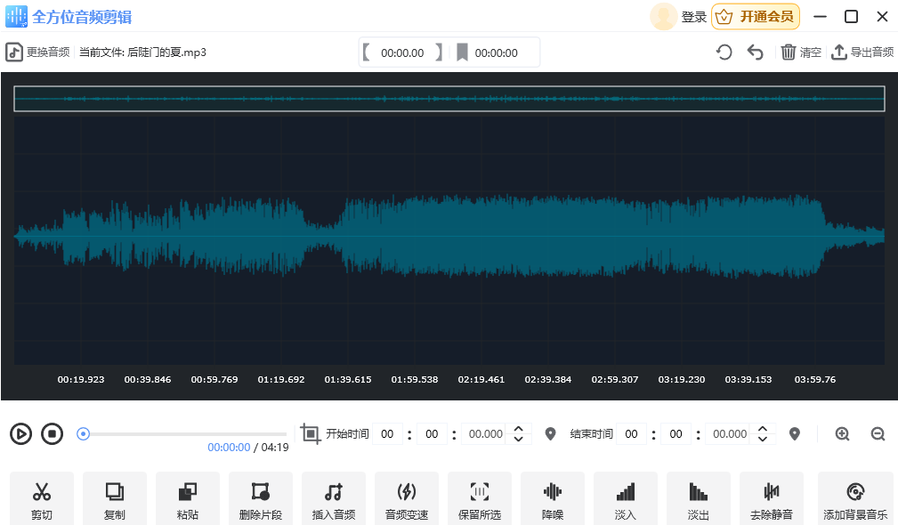Click the Paste (粘贴) tool
Image resolution: width=898 pixels, height=525 pixels.
click(188, 498)
